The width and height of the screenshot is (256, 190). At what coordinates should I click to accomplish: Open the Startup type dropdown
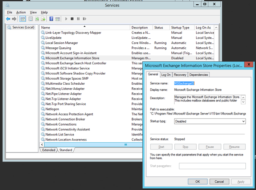point(210,121)
